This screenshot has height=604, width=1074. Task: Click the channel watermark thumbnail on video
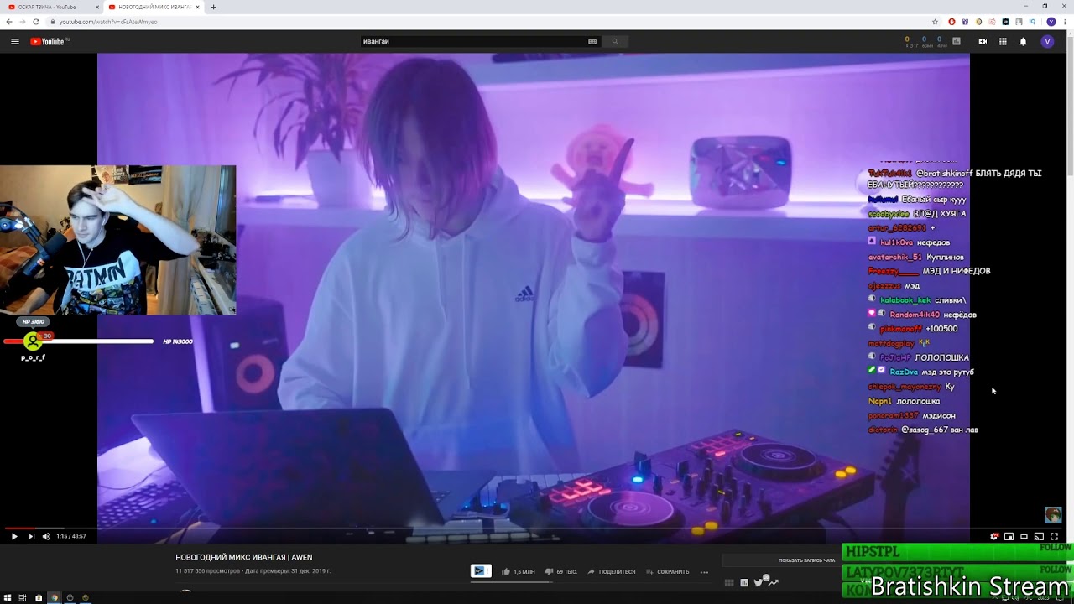click(x=1053, y=515)
